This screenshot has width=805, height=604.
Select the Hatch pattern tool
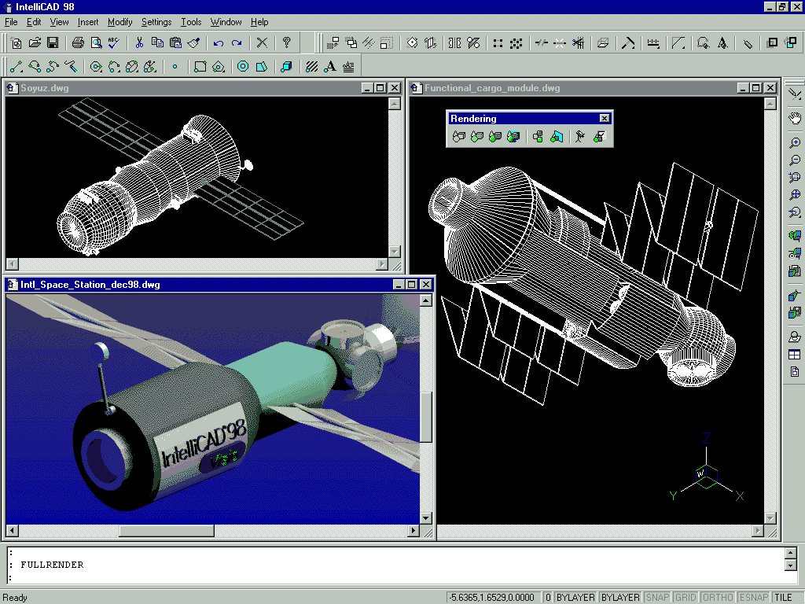pos(312,67)
